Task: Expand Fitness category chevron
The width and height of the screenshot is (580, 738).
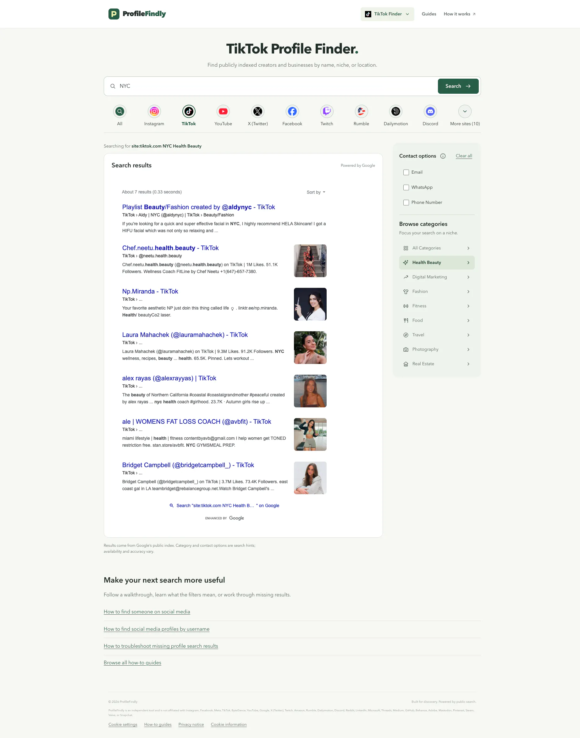Action: [x=468, y=306]
